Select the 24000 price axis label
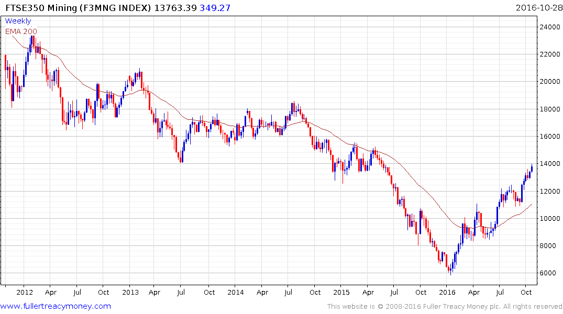The height and width of the screenshot is (314, 563). [x=550, y=27]
